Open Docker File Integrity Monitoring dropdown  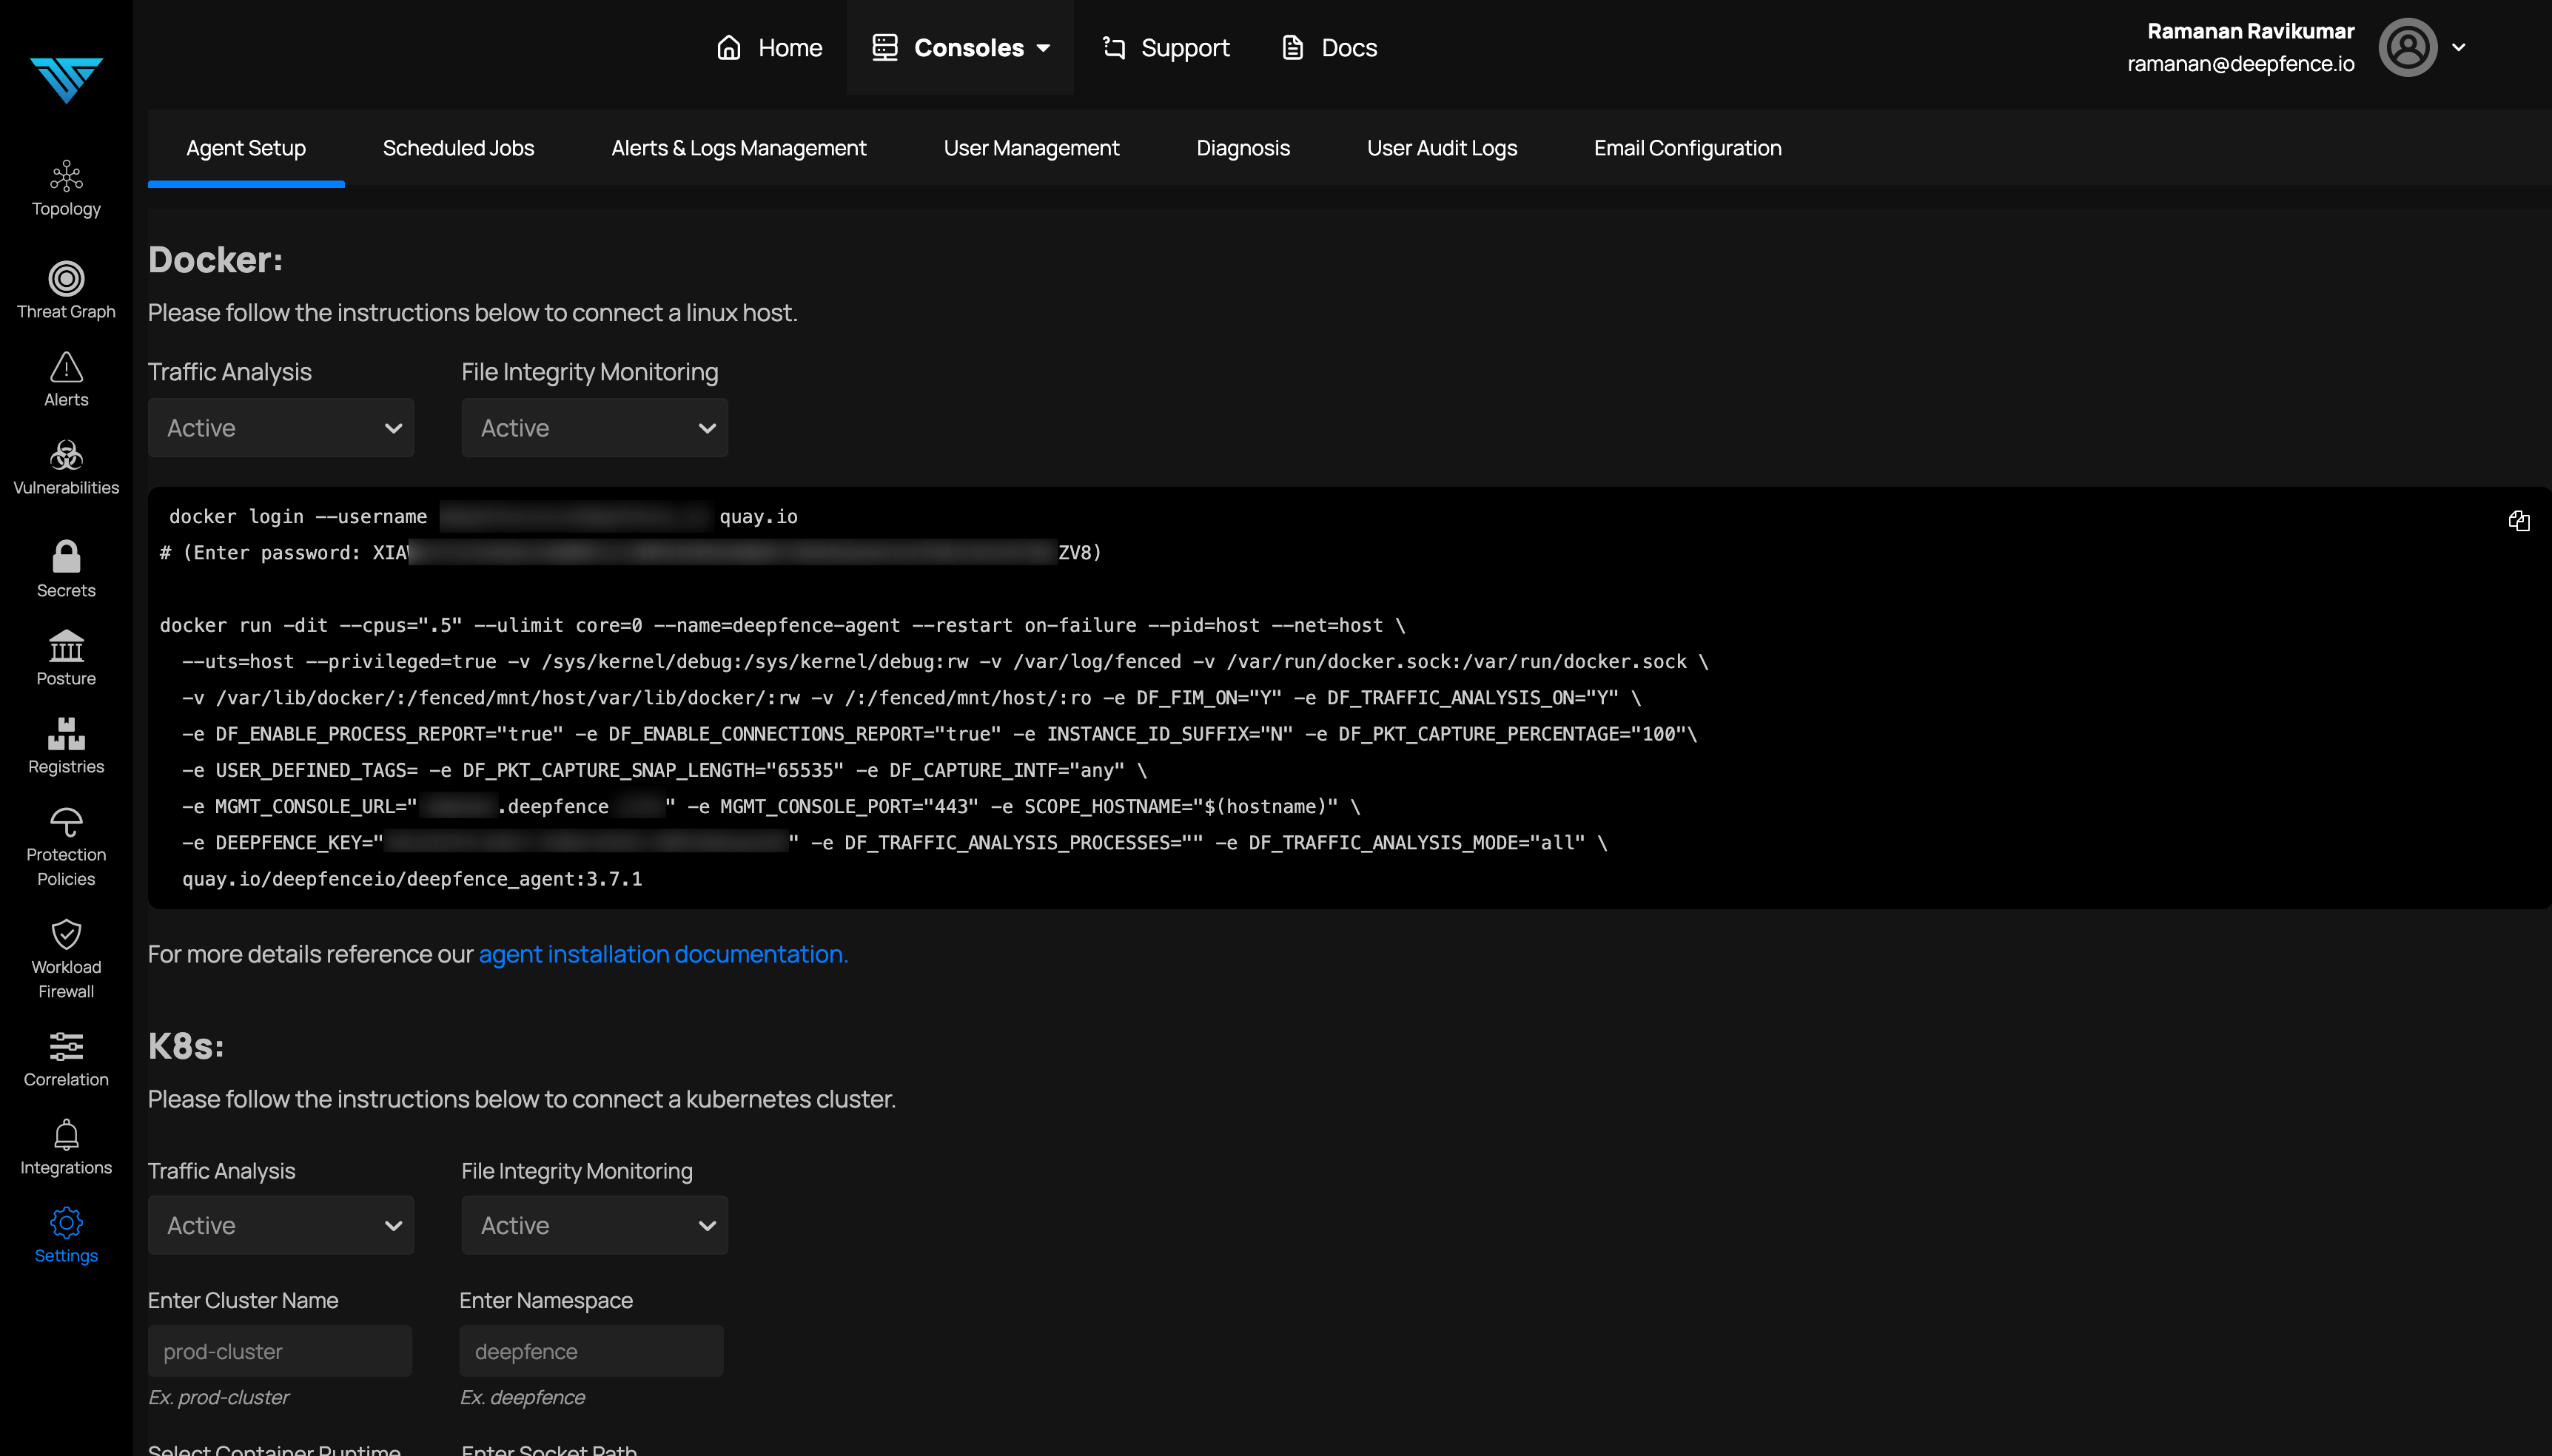pos(594,428)
